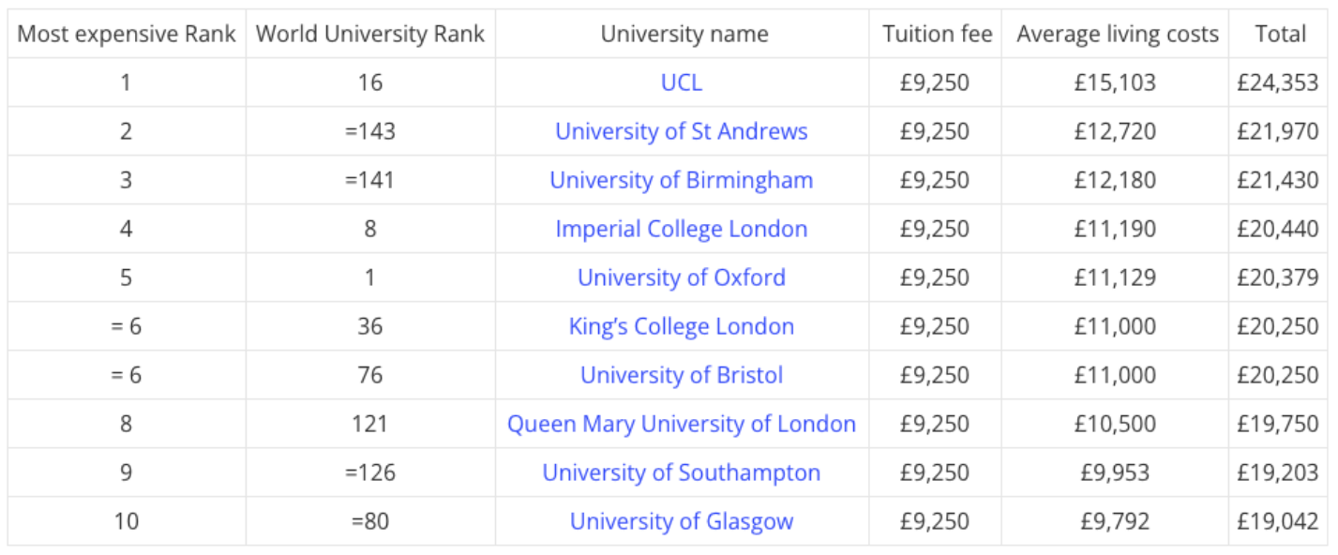Open the University of Glasgow link
Image resolution: width=1338 pixels, height=555 pixels.
682,521
